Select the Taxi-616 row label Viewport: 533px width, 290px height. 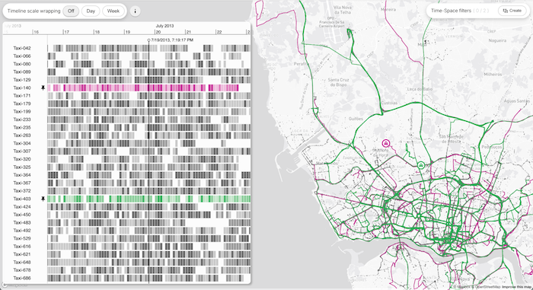point(22,246)
